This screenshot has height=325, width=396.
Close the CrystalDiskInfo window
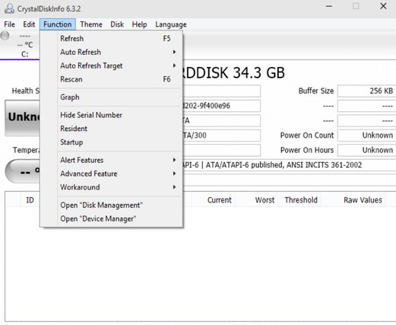point(383,6)
